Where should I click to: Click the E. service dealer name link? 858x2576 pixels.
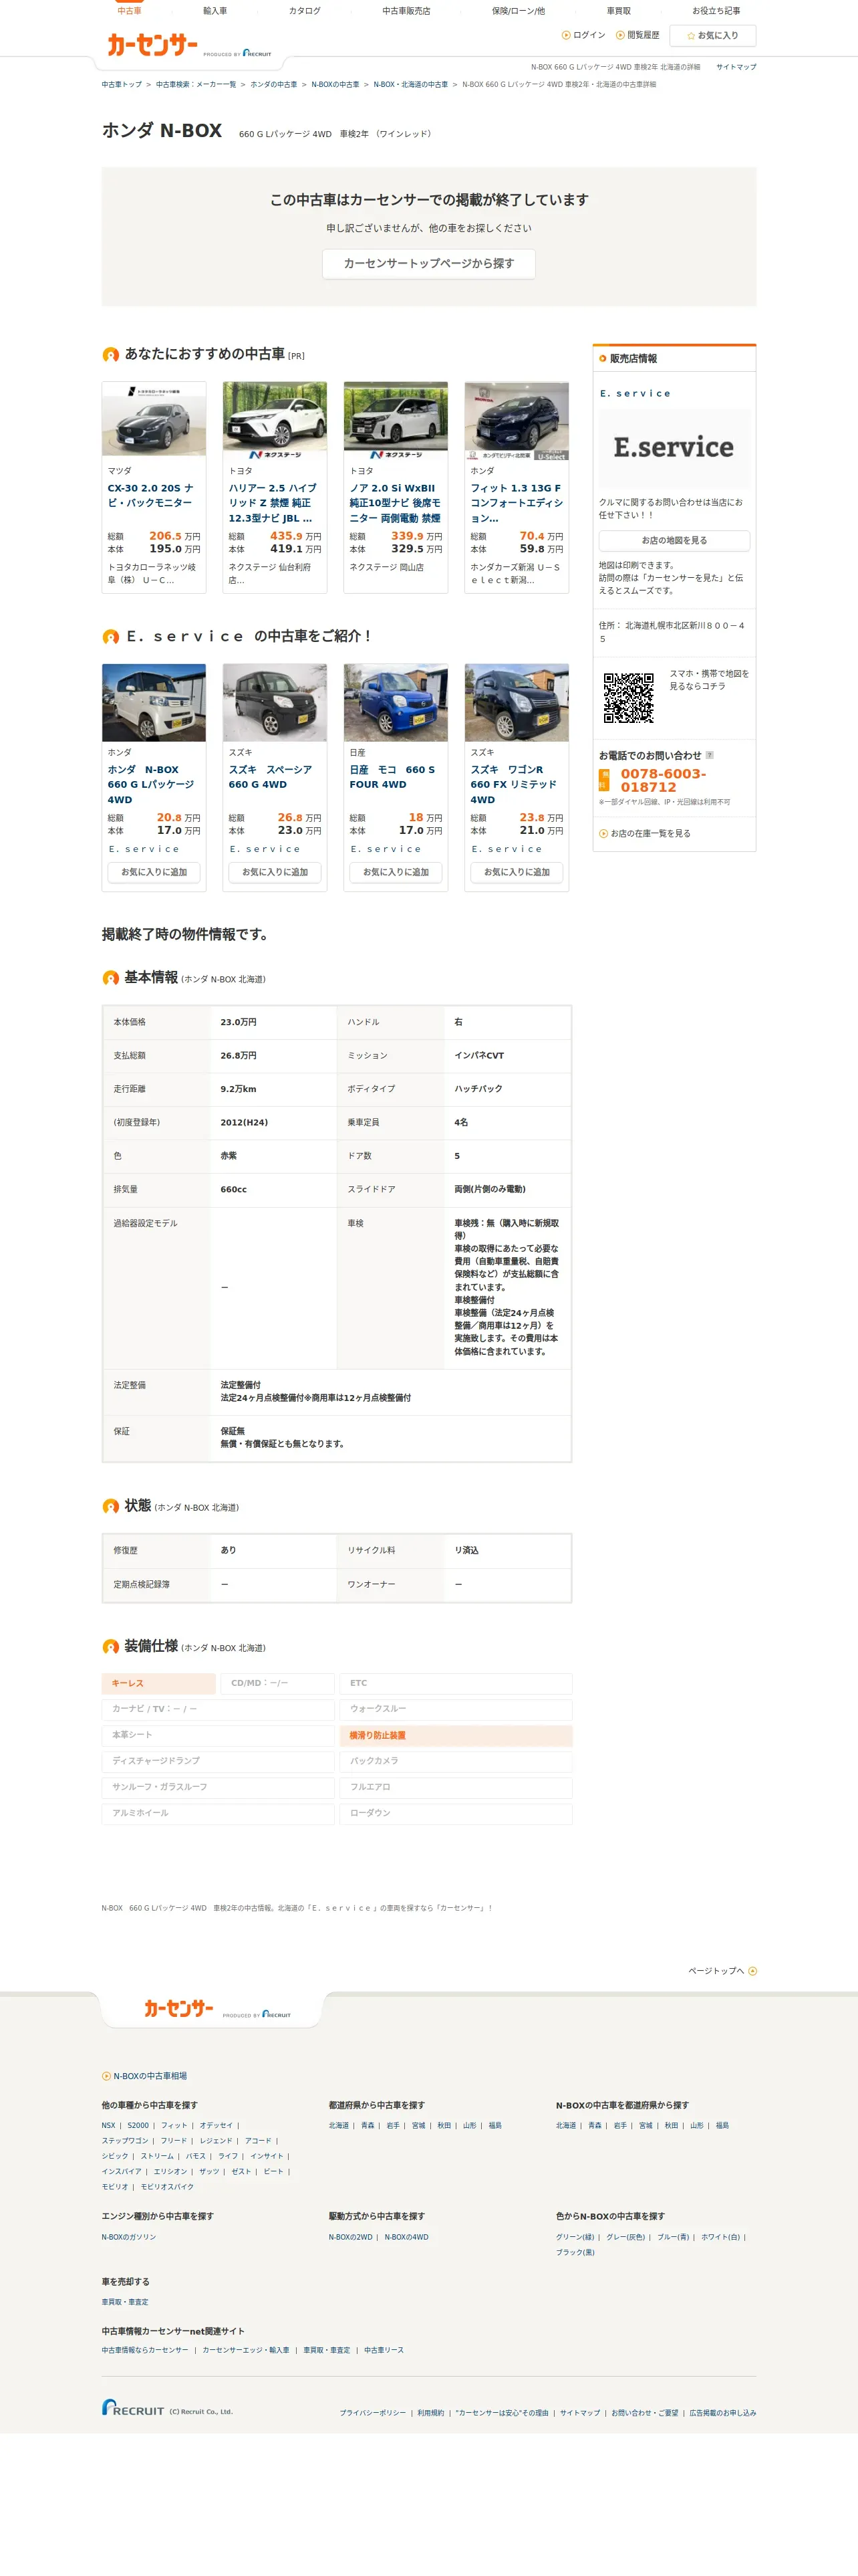[x=635, y=393]
